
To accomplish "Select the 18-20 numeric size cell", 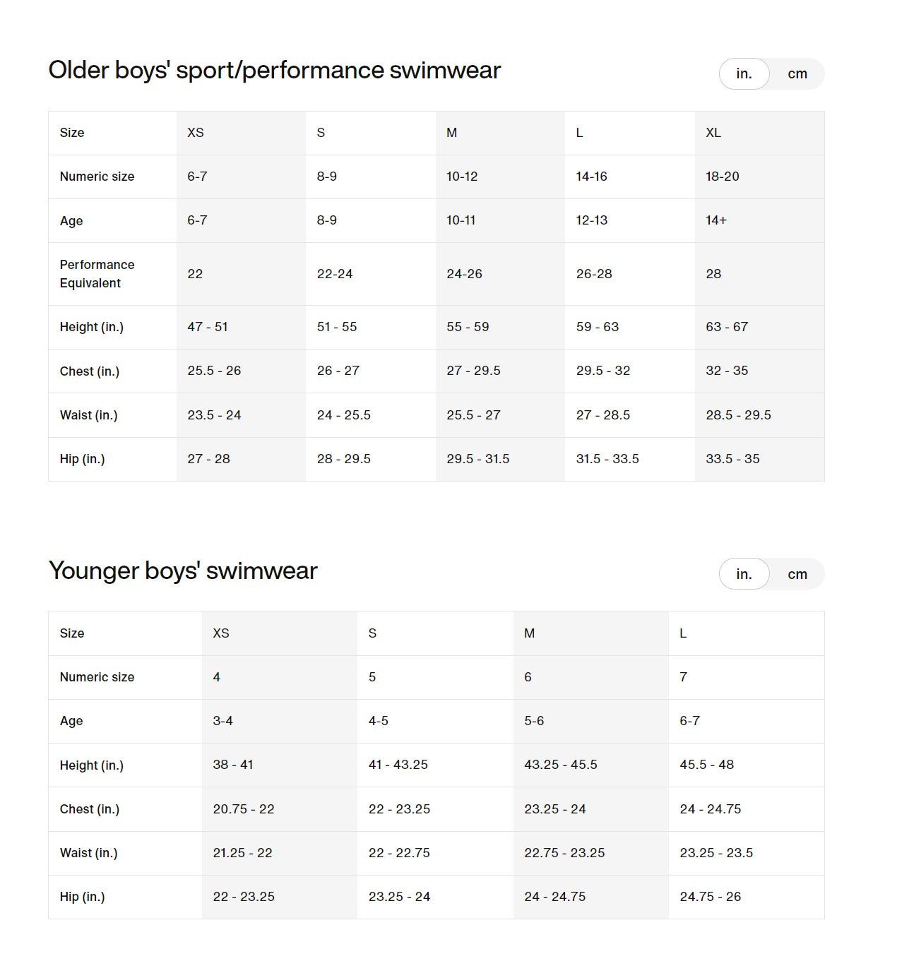I will pyautogui.click(x=722, y=177).
